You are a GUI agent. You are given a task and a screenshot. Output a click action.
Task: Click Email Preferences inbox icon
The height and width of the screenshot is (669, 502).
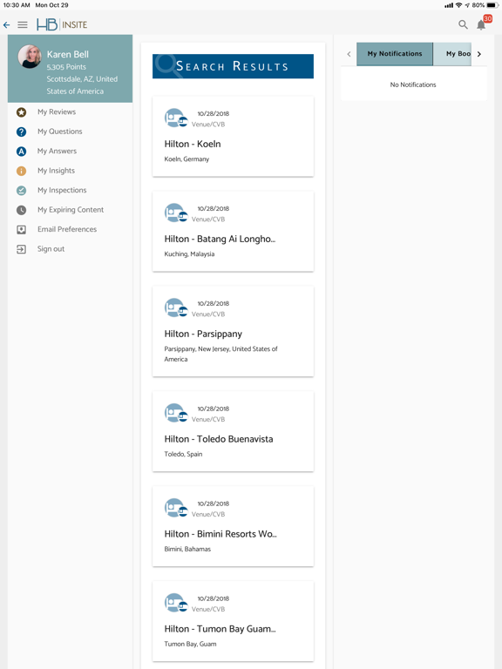coord(21,230)
